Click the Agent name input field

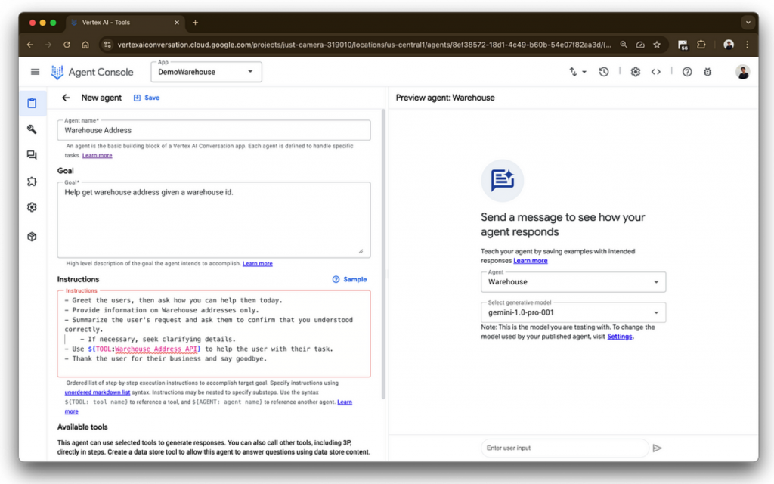214,130
